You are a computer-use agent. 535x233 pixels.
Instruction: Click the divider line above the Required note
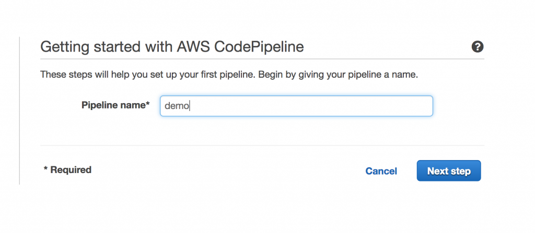click(261, 145)
